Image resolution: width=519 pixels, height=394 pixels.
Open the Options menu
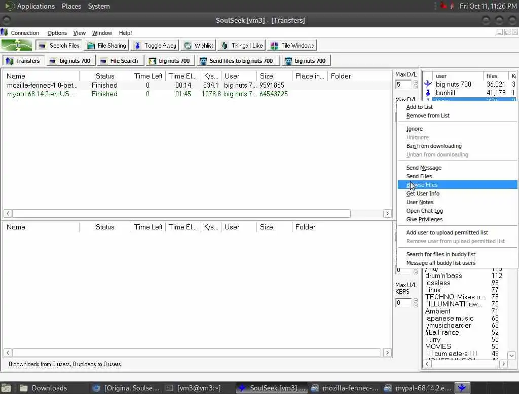tap(57, 33)
